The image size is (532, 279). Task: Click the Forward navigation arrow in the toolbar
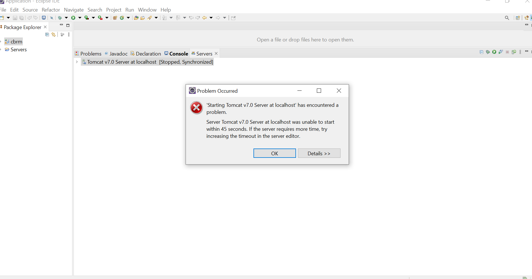click(x=218, y=18)
